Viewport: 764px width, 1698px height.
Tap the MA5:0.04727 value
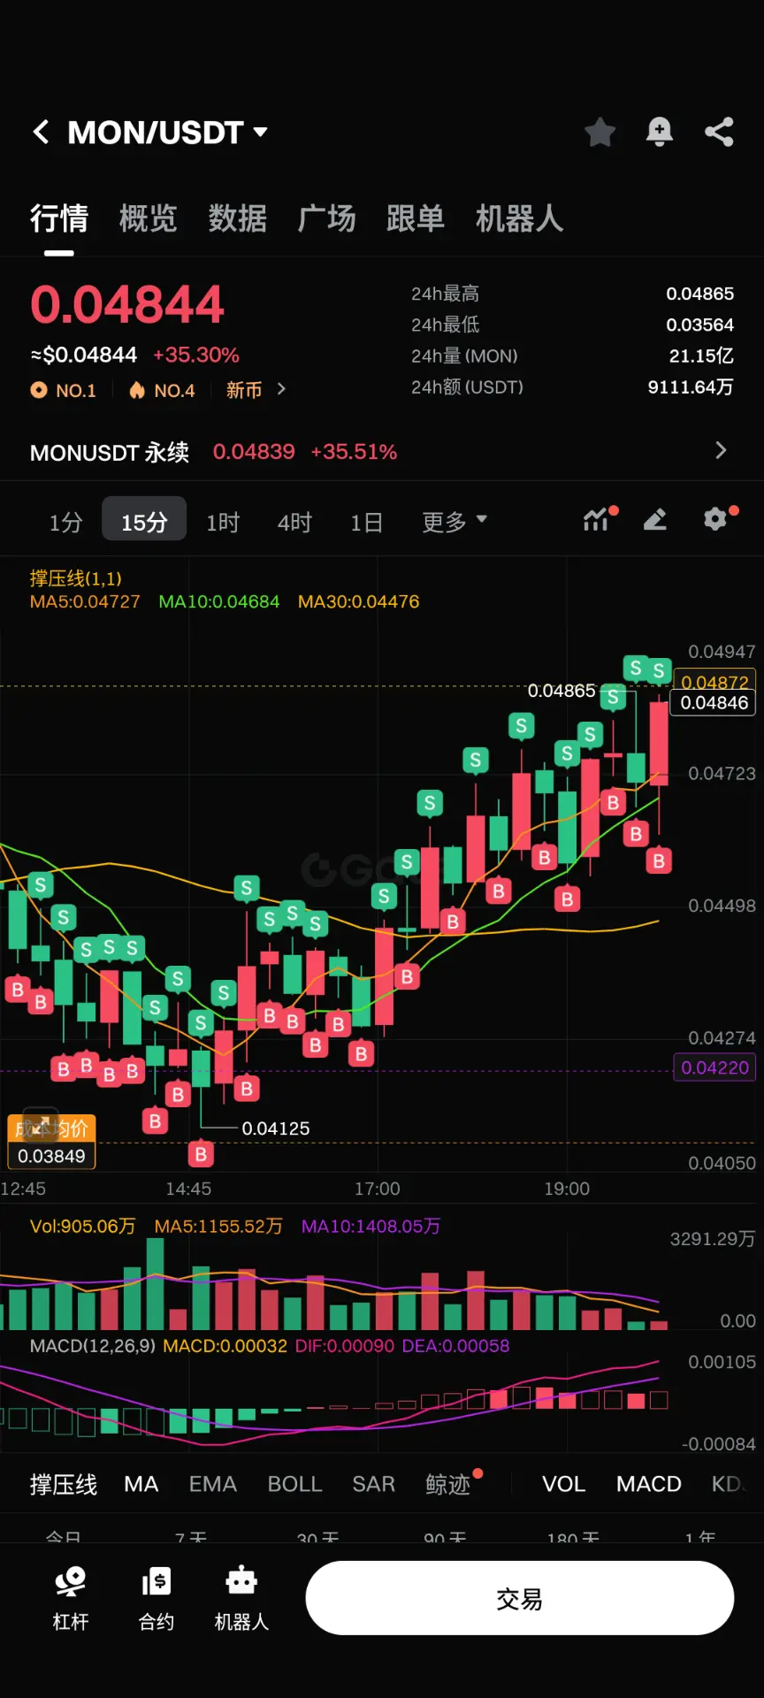tap(85, 602)
